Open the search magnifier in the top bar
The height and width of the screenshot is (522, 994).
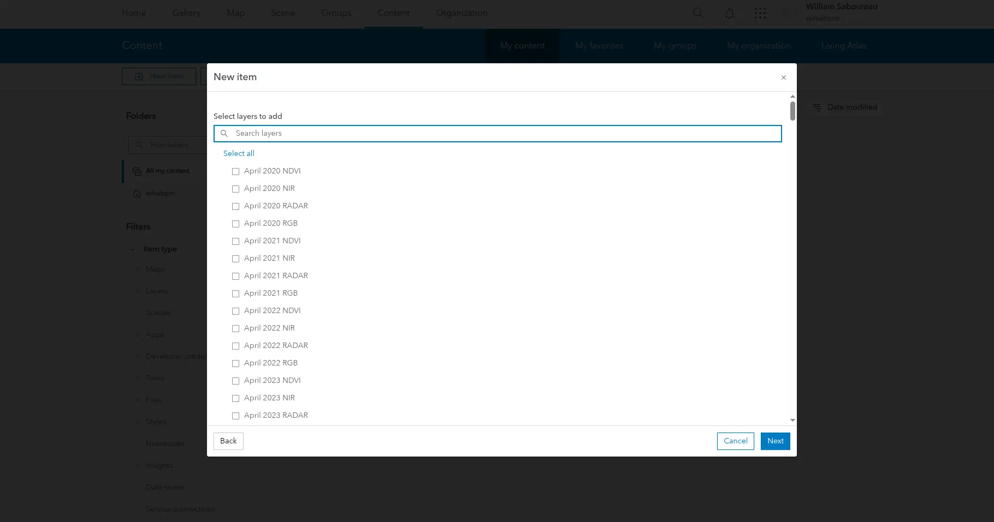pyautogui.click(x=697, y=13)
